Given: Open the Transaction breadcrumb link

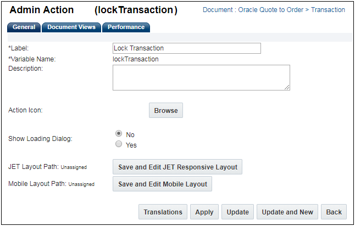Looking at the screenshot, I should 328,10.
